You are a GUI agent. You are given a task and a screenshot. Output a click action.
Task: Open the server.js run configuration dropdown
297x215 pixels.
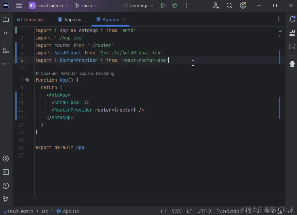pos(138,5)
